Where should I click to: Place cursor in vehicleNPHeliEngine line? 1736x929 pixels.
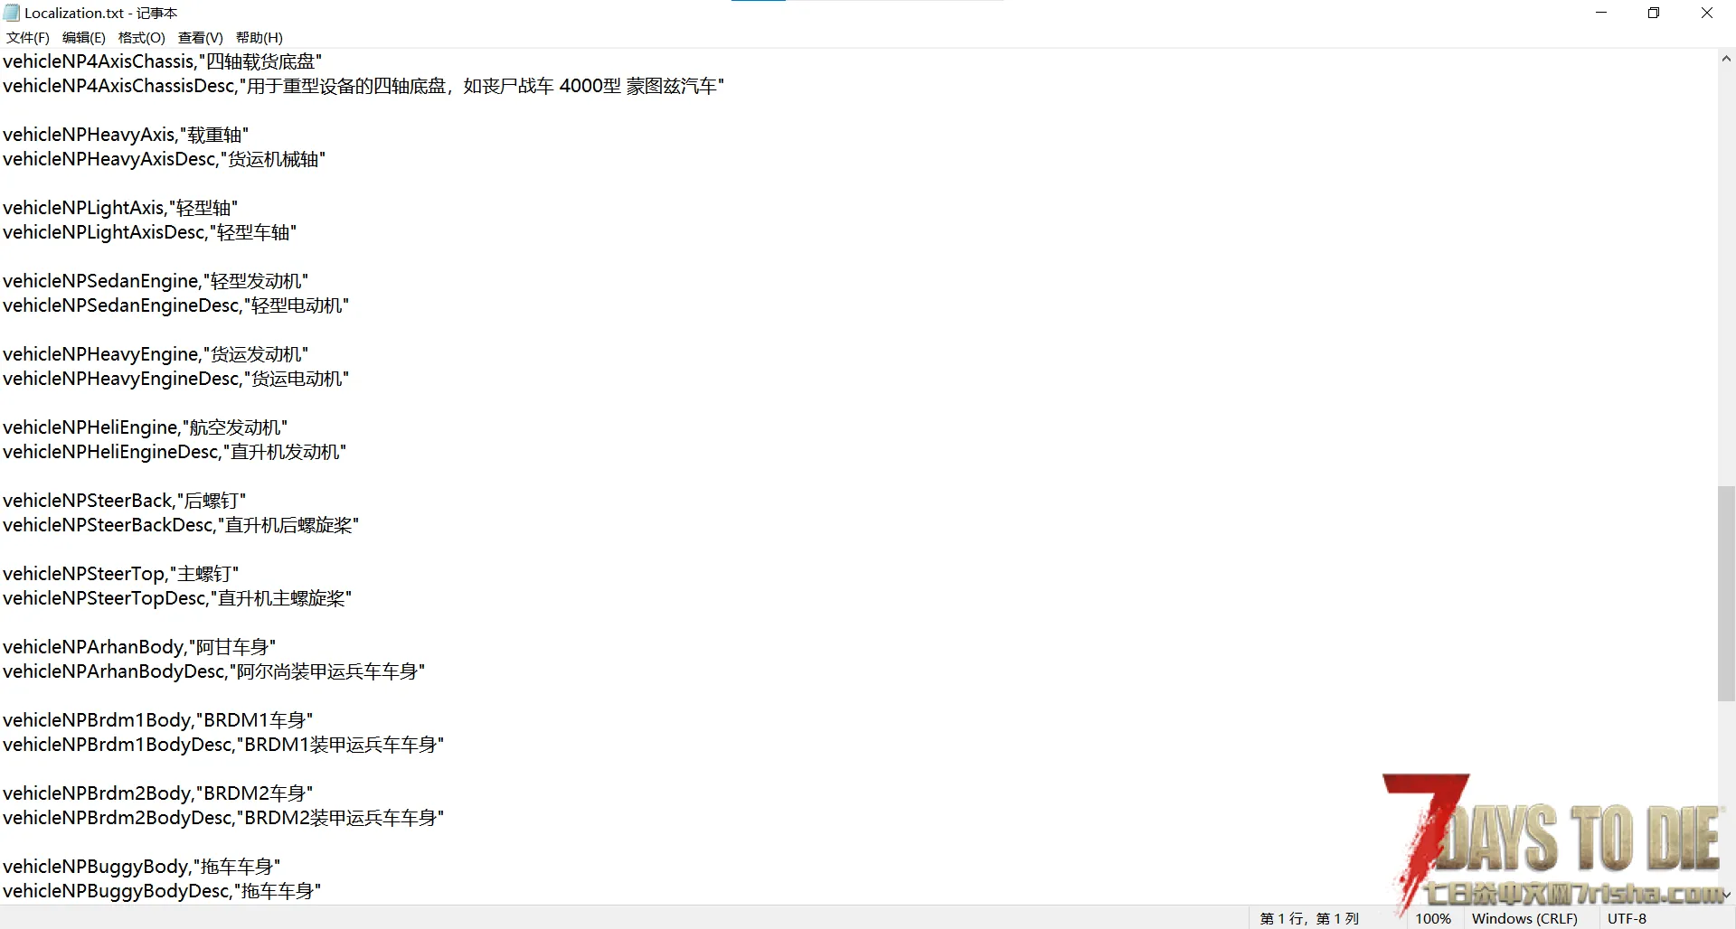(145, 427)
